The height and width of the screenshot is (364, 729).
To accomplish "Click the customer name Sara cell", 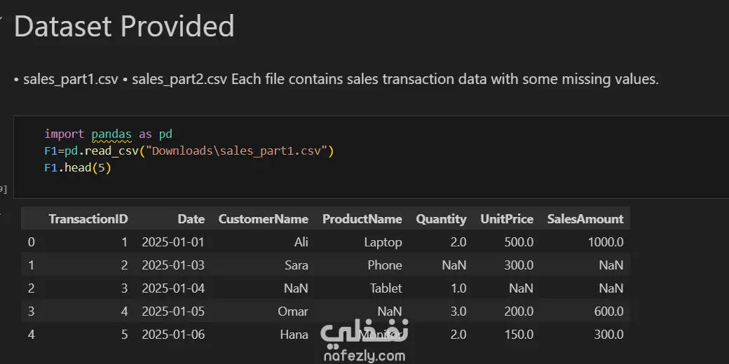I will tap(295, 265).
